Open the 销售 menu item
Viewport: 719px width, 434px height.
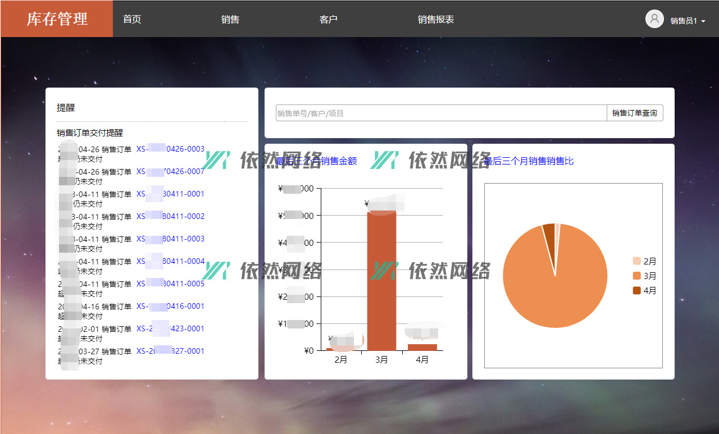point(230,20)
